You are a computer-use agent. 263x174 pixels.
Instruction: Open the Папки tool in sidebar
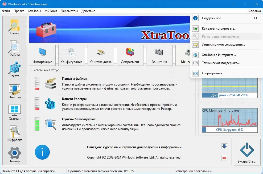click(x=14, y=27)
